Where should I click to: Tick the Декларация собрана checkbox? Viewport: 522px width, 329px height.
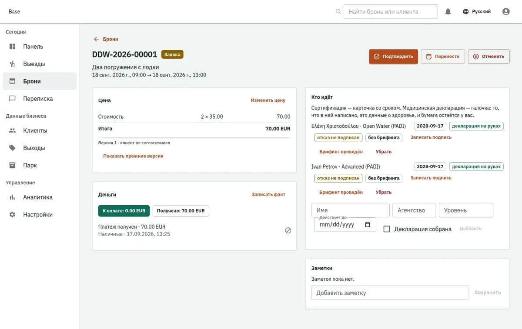coord(387,229)
